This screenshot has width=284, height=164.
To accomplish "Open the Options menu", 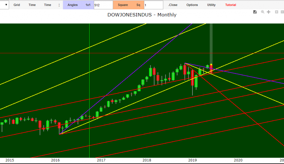I will pos(192,5).
